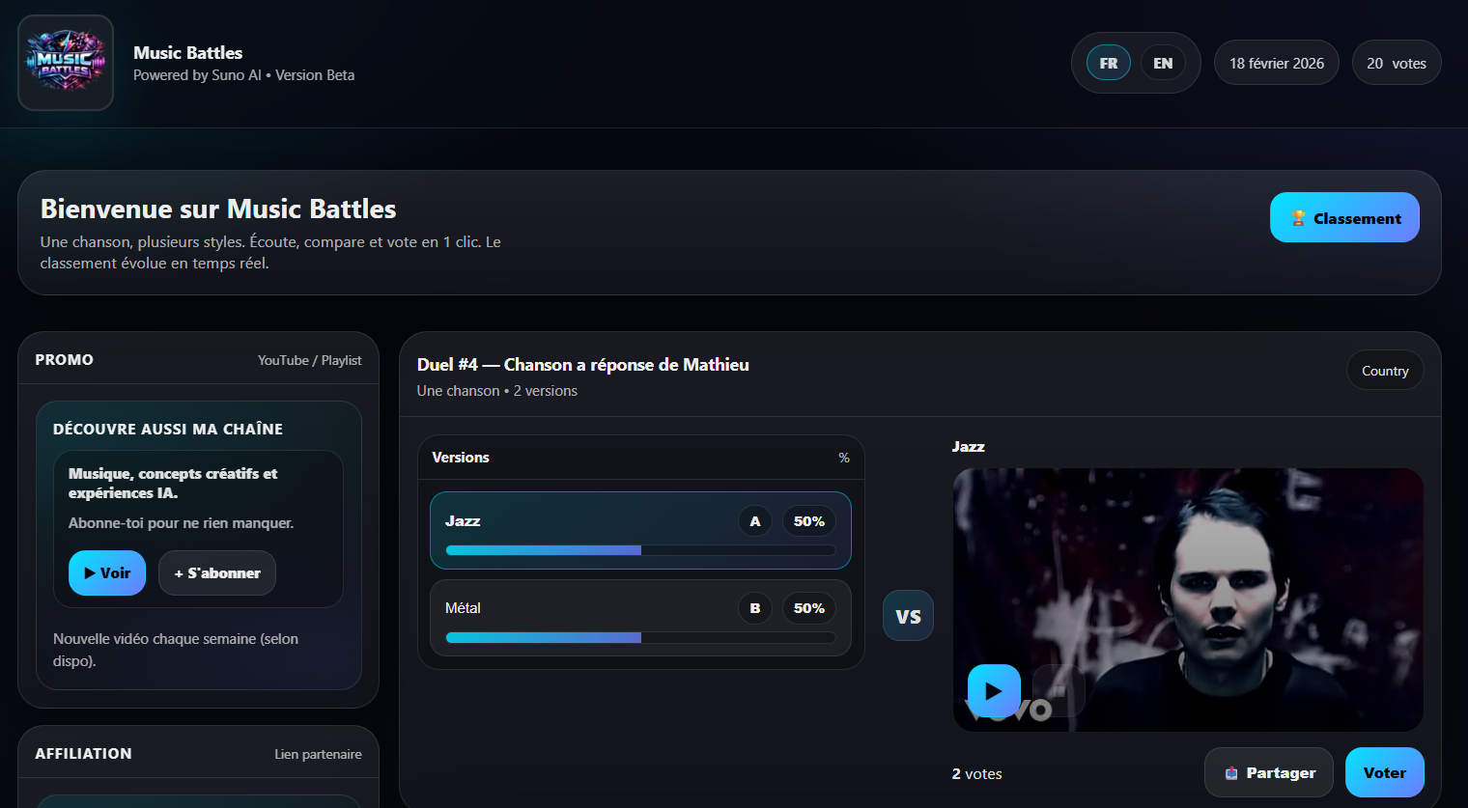Click the play icon on the Jazz video
This screenshot has width=1468, height=808.
[993, 691]
